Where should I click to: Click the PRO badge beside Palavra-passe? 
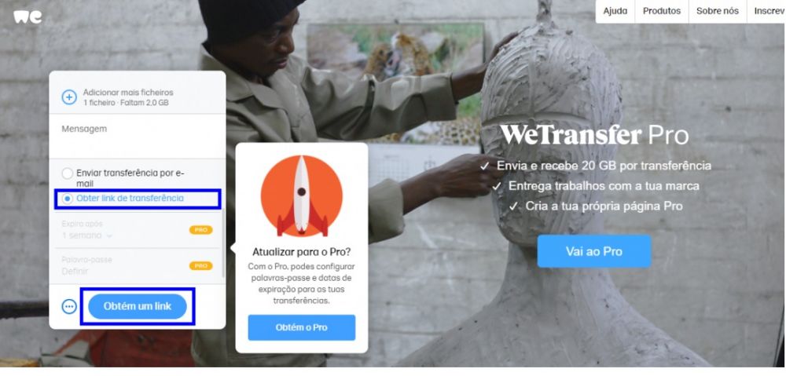tap(201, 266)
